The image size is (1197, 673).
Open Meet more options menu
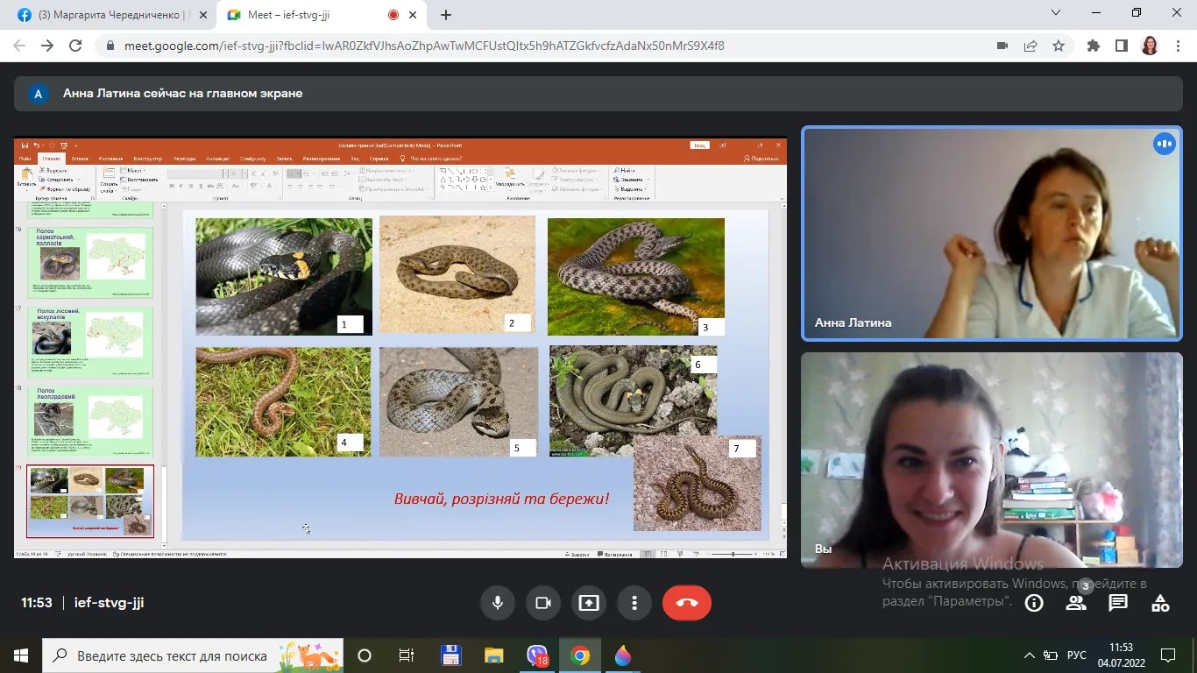click(x=634, y=603)
